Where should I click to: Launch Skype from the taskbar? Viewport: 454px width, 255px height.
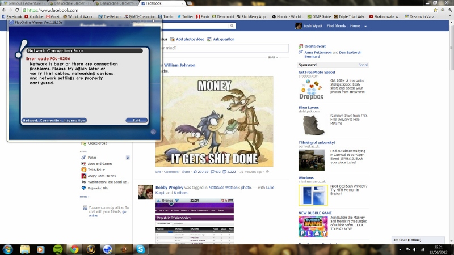140,249
